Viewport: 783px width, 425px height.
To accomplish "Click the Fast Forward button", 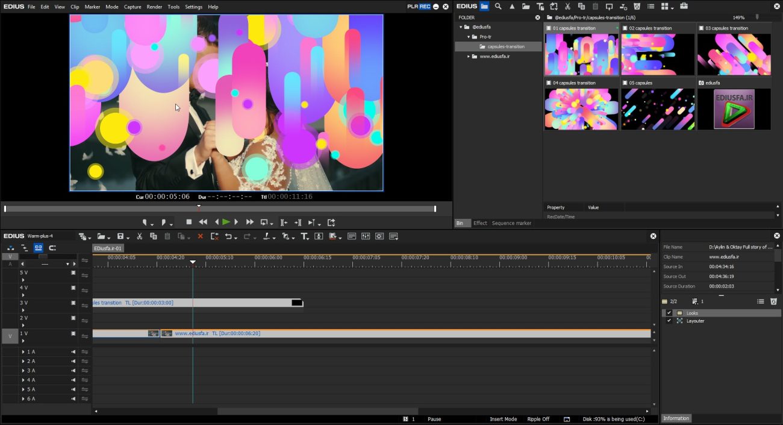I will [x=249, y=222].
